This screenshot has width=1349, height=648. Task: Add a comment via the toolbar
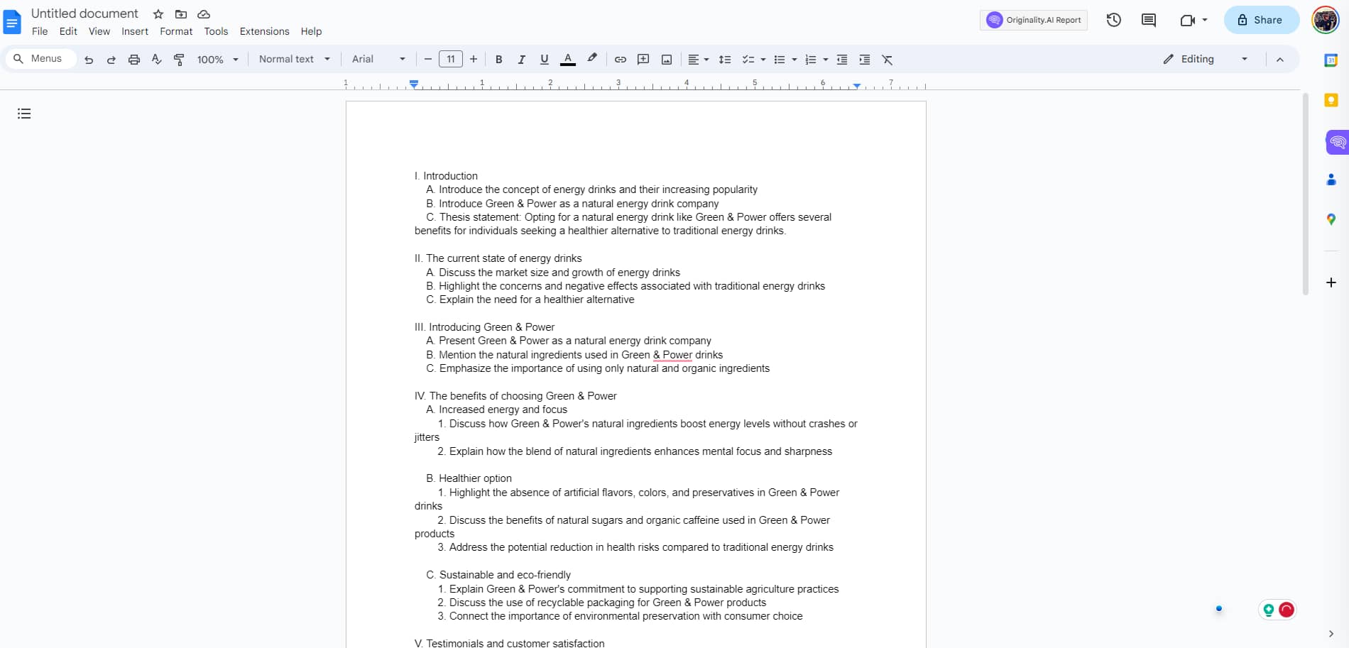[643, 60]
